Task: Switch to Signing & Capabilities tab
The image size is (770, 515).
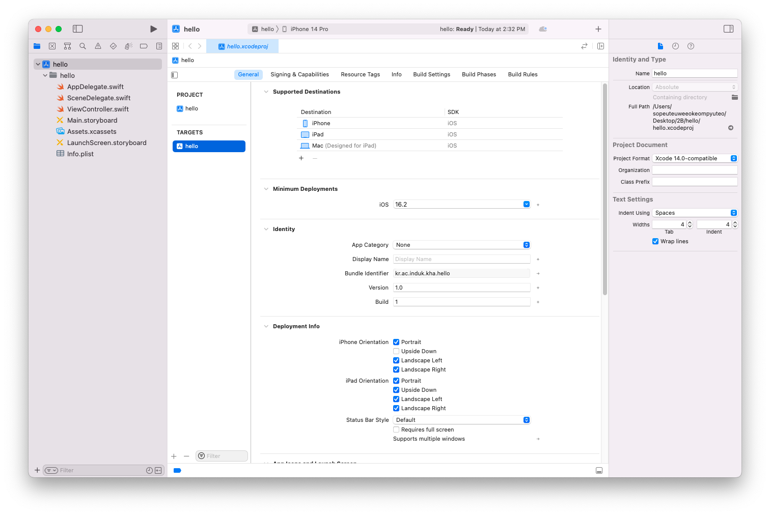Action: (299, 74)
